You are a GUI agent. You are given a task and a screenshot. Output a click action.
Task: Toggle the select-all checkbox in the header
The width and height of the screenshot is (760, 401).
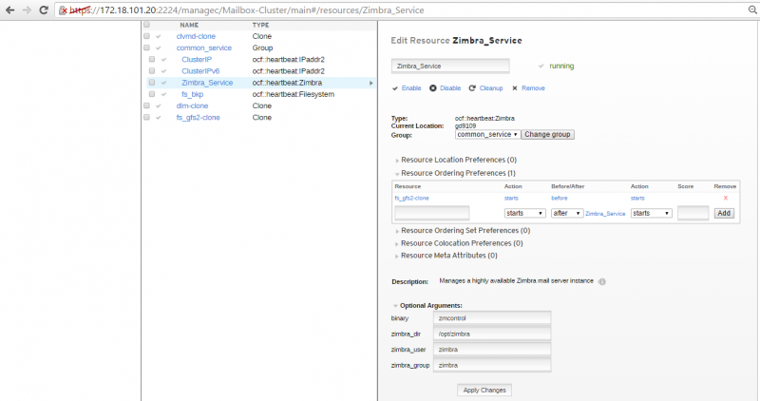click(x=147, y=25)
